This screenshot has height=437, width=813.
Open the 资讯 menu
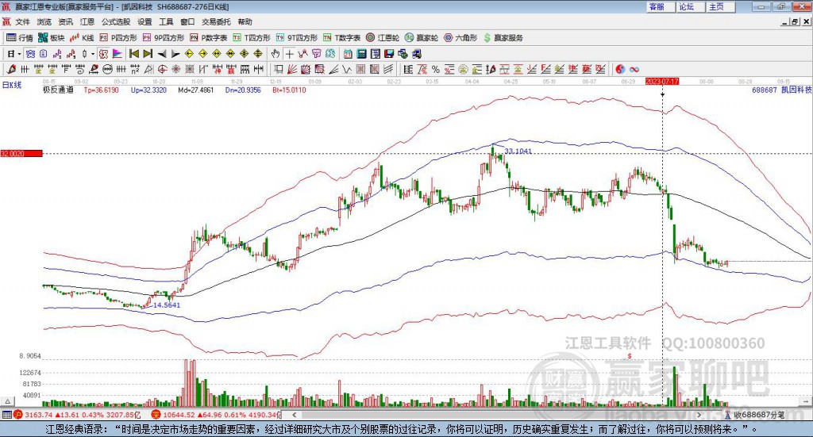65,21
